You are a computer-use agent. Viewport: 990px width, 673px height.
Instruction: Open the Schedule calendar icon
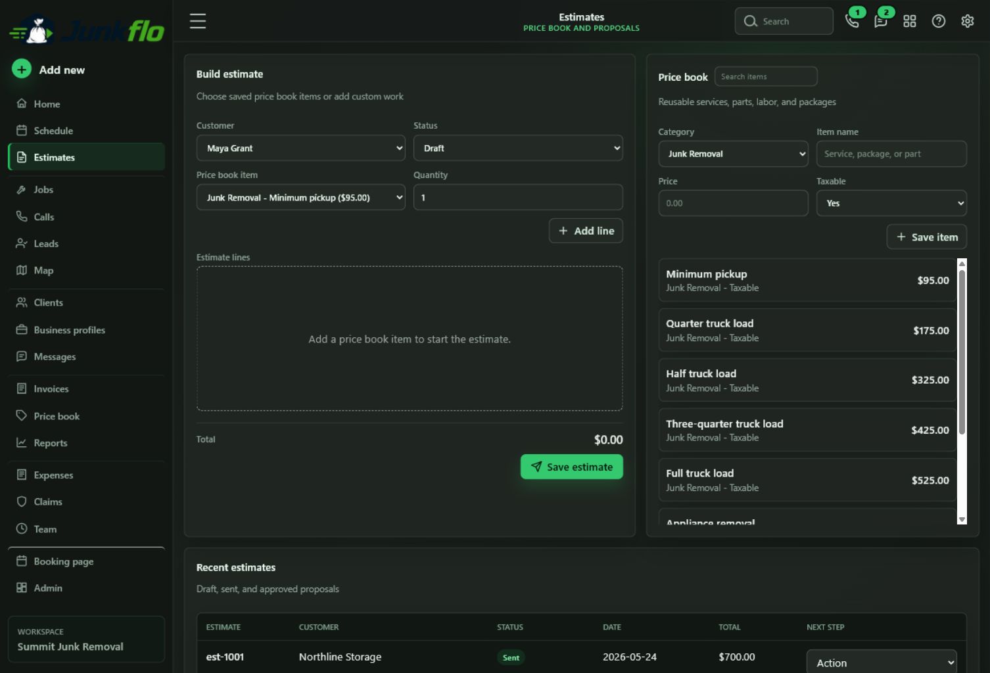(x=22, y=130)
